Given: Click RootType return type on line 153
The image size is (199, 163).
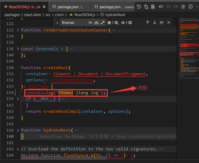Looking at the screenshot, I should click(38, 86).
